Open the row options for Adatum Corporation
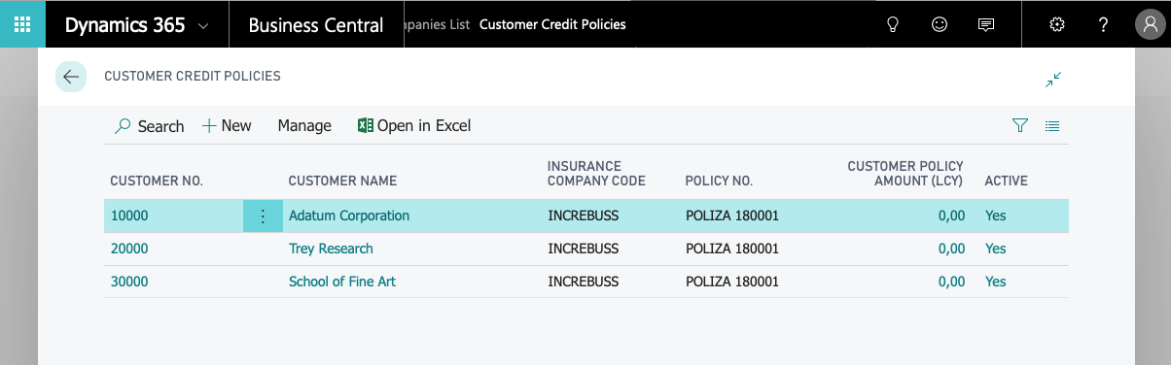The height and width of the screenshot is (365, 1171). 262,216
